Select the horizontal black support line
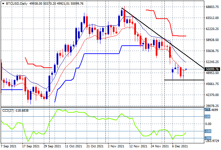This screenshot has height=150, width=221. 184,80
